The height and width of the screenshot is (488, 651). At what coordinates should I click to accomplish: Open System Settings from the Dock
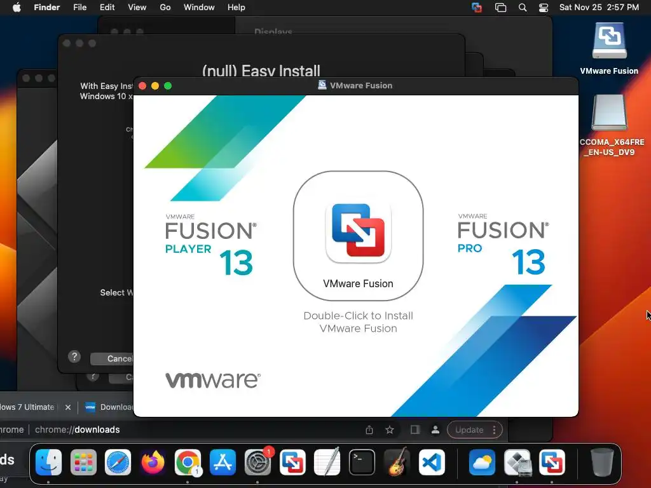pyautogui.click(x=257, y=462)
